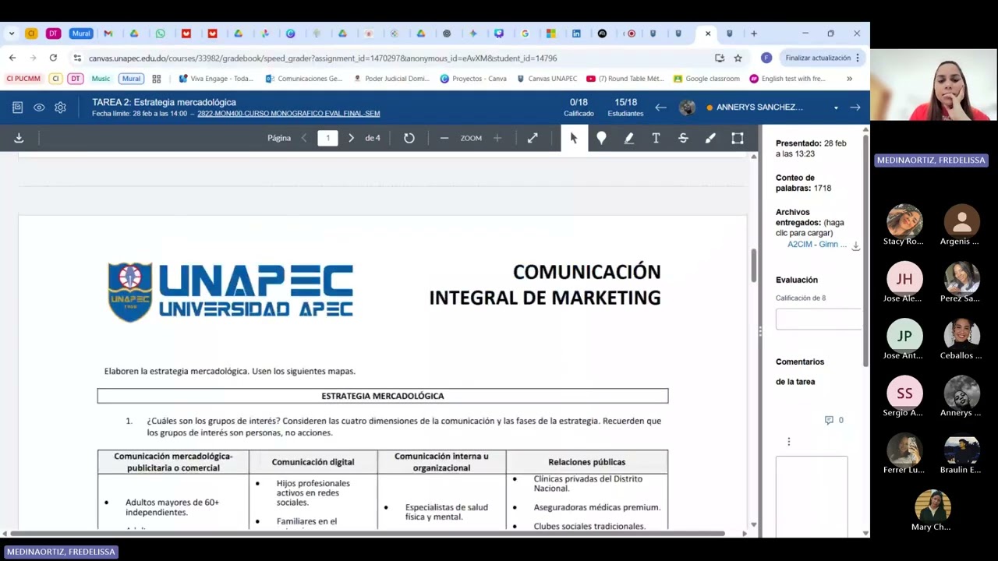The width and height of the screenshot is (998, 561).
Task: Select the highlight annotation tool
Action: click(x=628, y=138)
